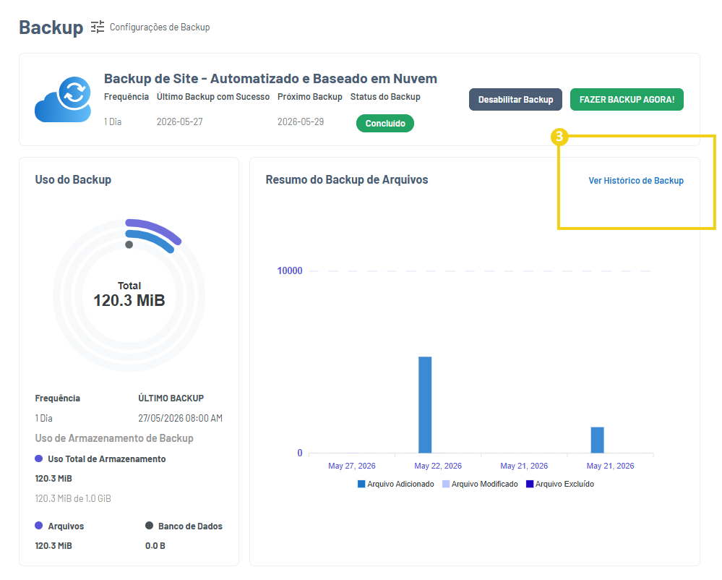Click the Total 120.3 MiB donut center

point(129,294)
